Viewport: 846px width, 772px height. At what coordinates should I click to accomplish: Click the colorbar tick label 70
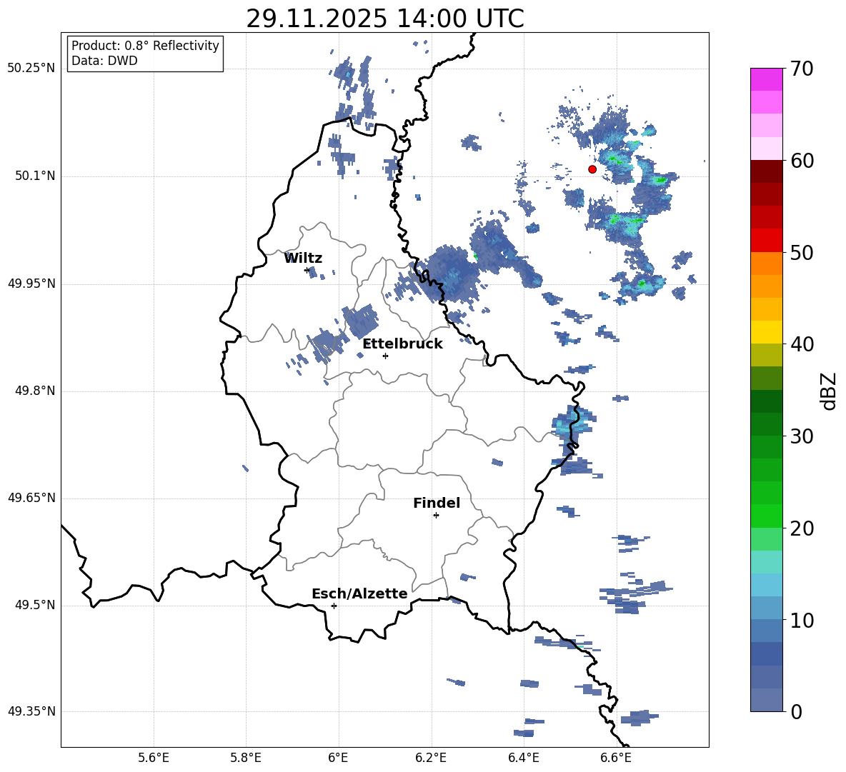(x=802, y=69)
